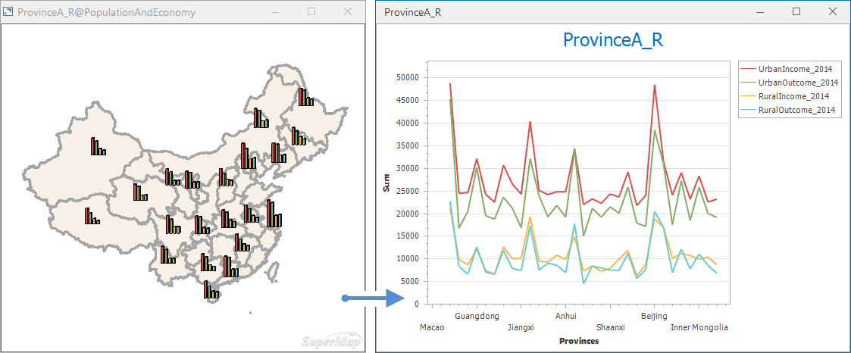Click the Sum y-axis title
The width and height of the screenshot is (851, 353).
click(386, 184)
